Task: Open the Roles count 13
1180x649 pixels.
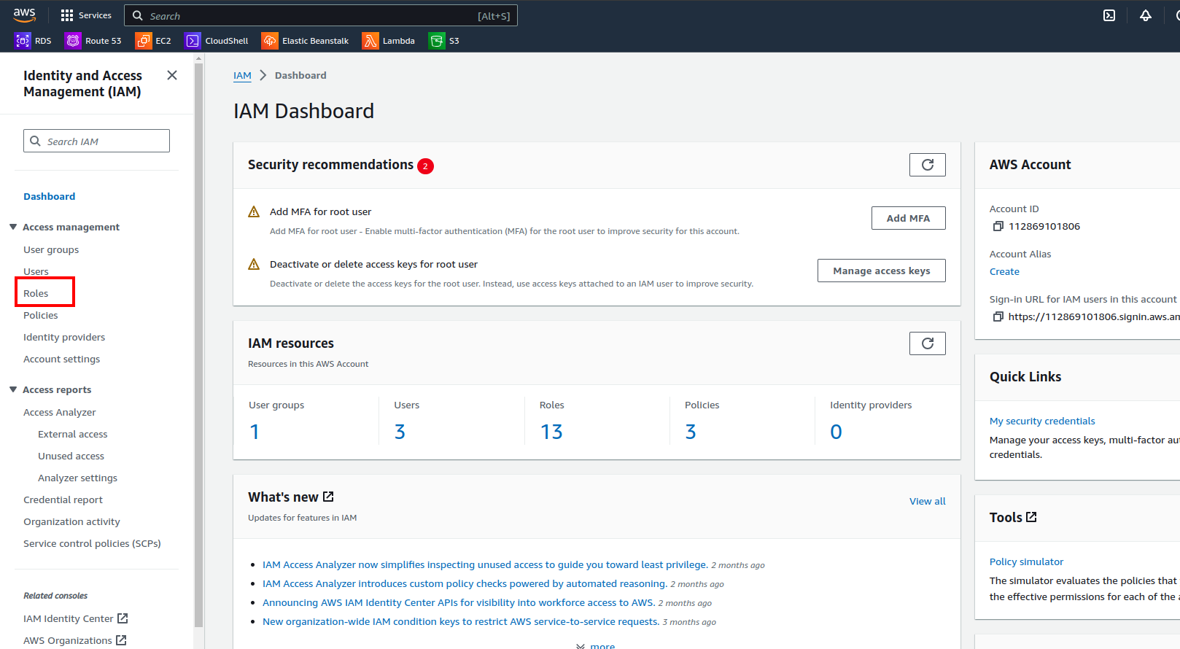Action: point(551,432)
